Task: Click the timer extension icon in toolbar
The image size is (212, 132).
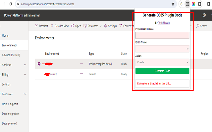Action: (181, 4)
